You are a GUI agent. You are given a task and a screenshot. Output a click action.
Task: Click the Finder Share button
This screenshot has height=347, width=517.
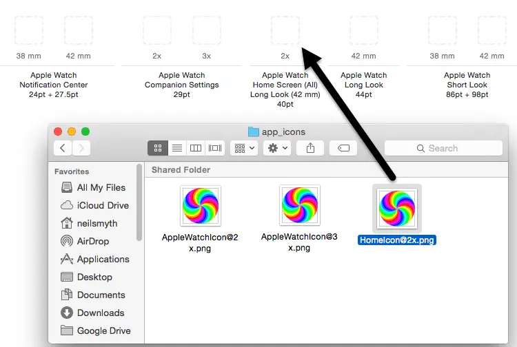pyautogui.click(x=310, y=148)
